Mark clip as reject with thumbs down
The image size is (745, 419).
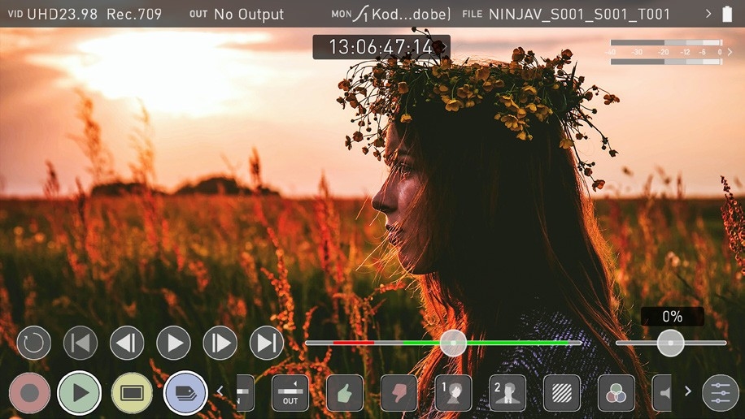[x=399, y=393]
